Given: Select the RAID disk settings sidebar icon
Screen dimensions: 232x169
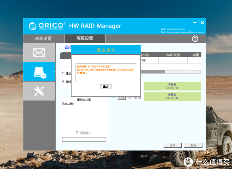Looking at the screenshot, I should (x=39, y=72).
